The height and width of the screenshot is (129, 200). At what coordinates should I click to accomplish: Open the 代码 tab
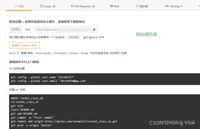19,6
